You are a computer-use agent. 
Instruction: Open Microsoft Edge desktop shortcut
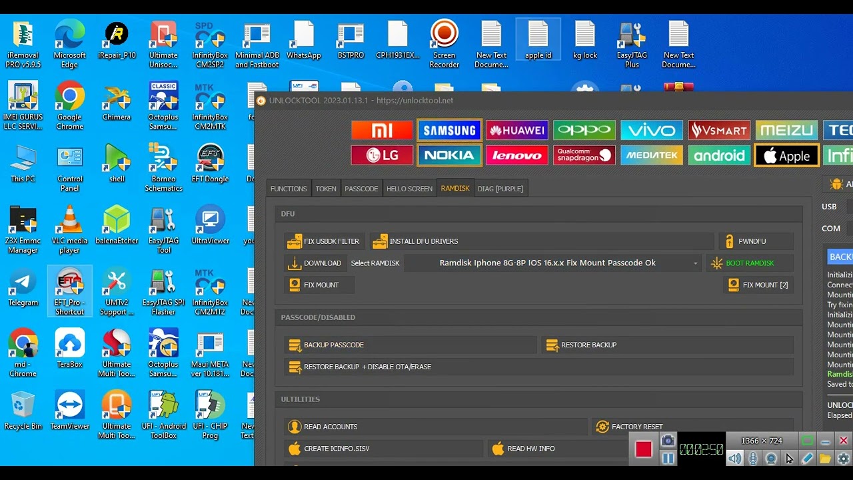(x=70, y=44)
